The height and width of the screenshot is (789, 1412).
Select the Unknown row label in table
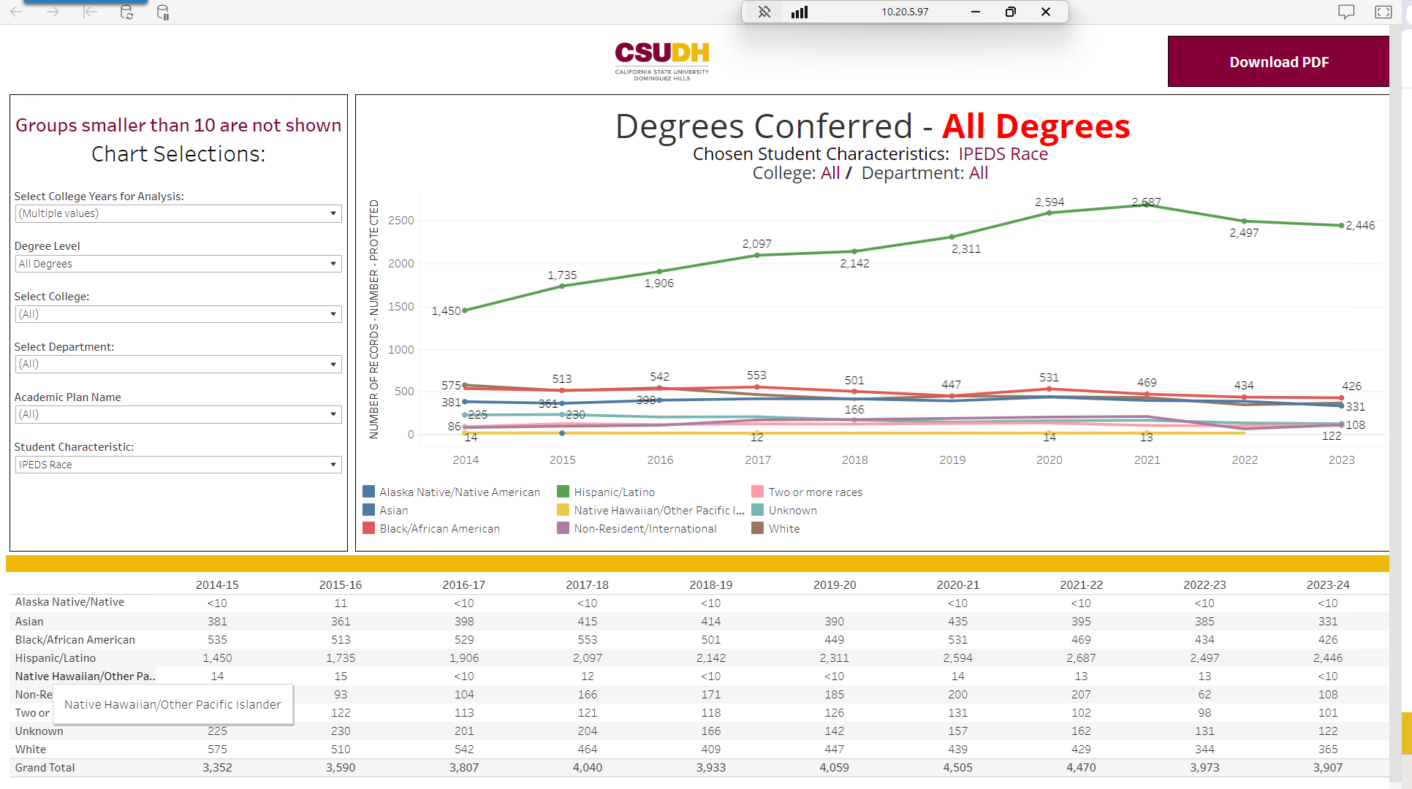(x=39, y=731)
